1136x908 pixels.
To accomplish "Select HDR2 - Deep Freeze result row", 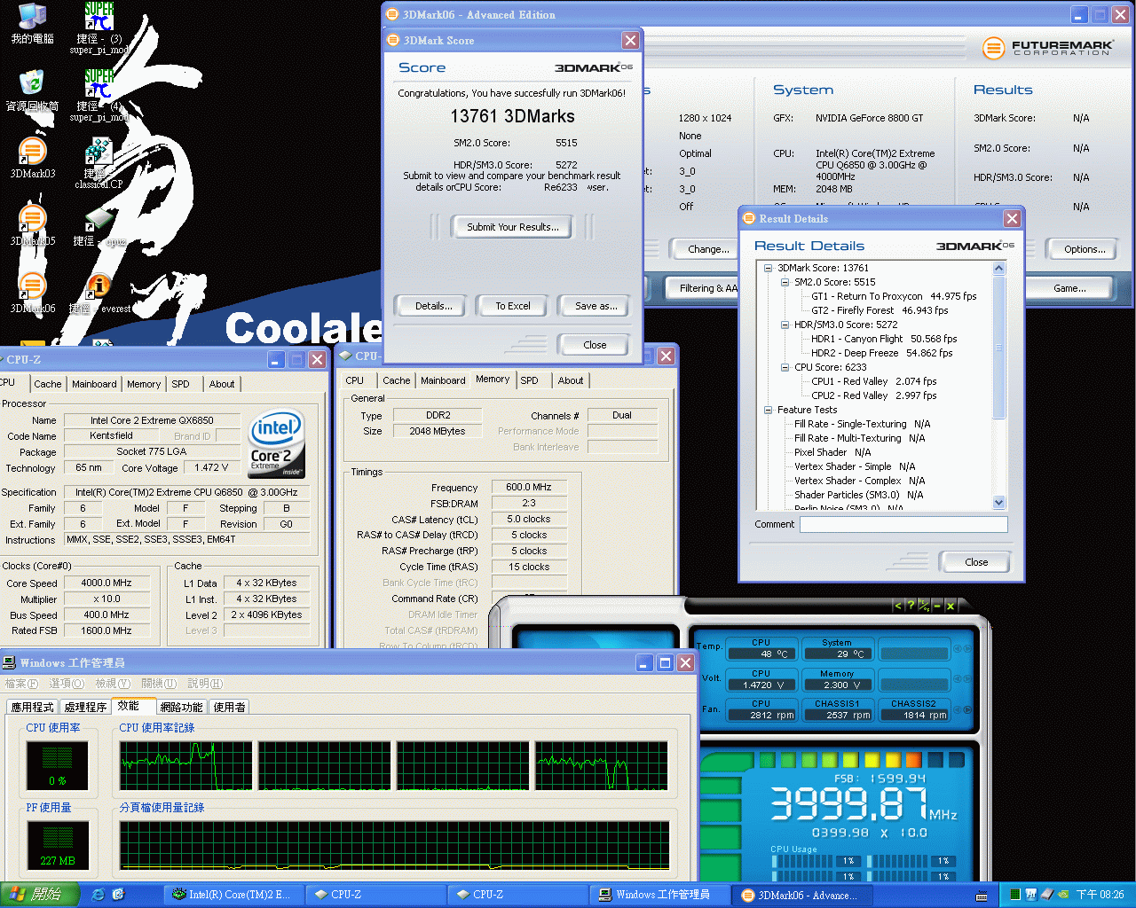I will click(x=881, y=353).
